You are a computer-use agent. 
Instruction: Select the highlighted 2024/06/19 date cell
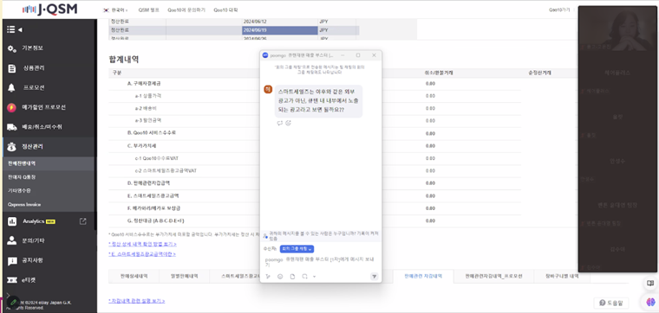279,30
